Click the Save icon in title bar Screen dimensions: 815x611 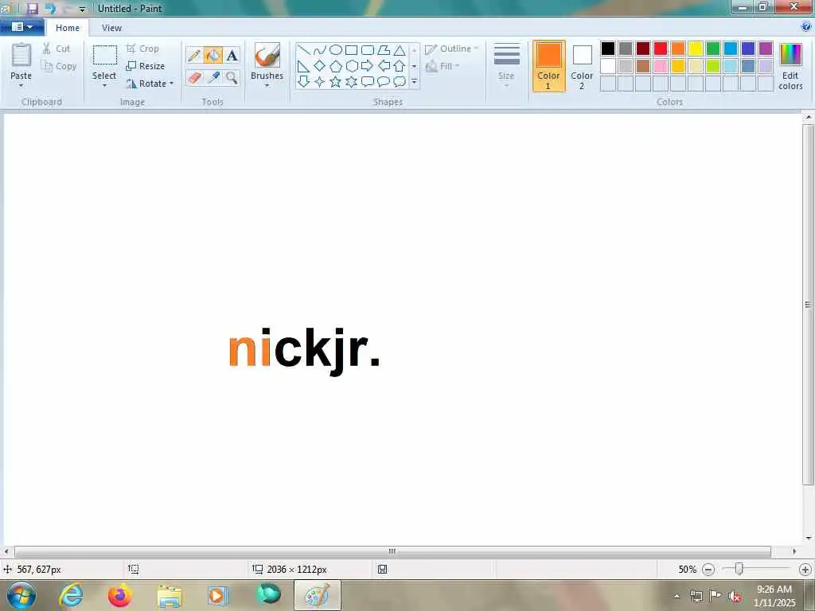(32, 8)
